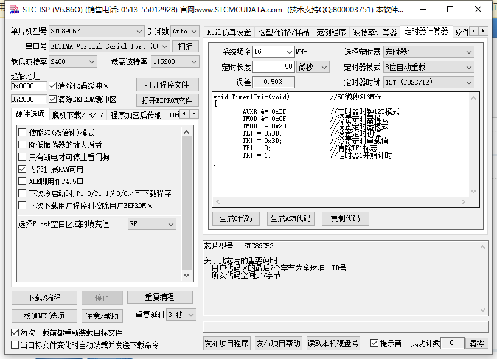Uncheck 每次下载前都重新装载目标文件
The image size is (497, 359).
[x=15, y=333]
